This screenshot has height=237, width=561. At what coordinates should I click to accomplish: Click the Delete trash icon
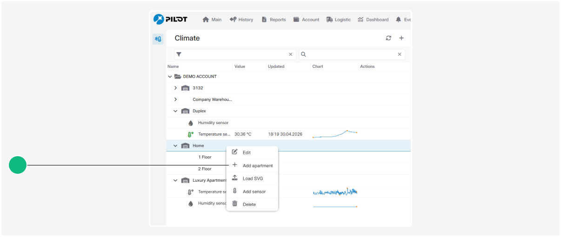click(x=235, y=204)
